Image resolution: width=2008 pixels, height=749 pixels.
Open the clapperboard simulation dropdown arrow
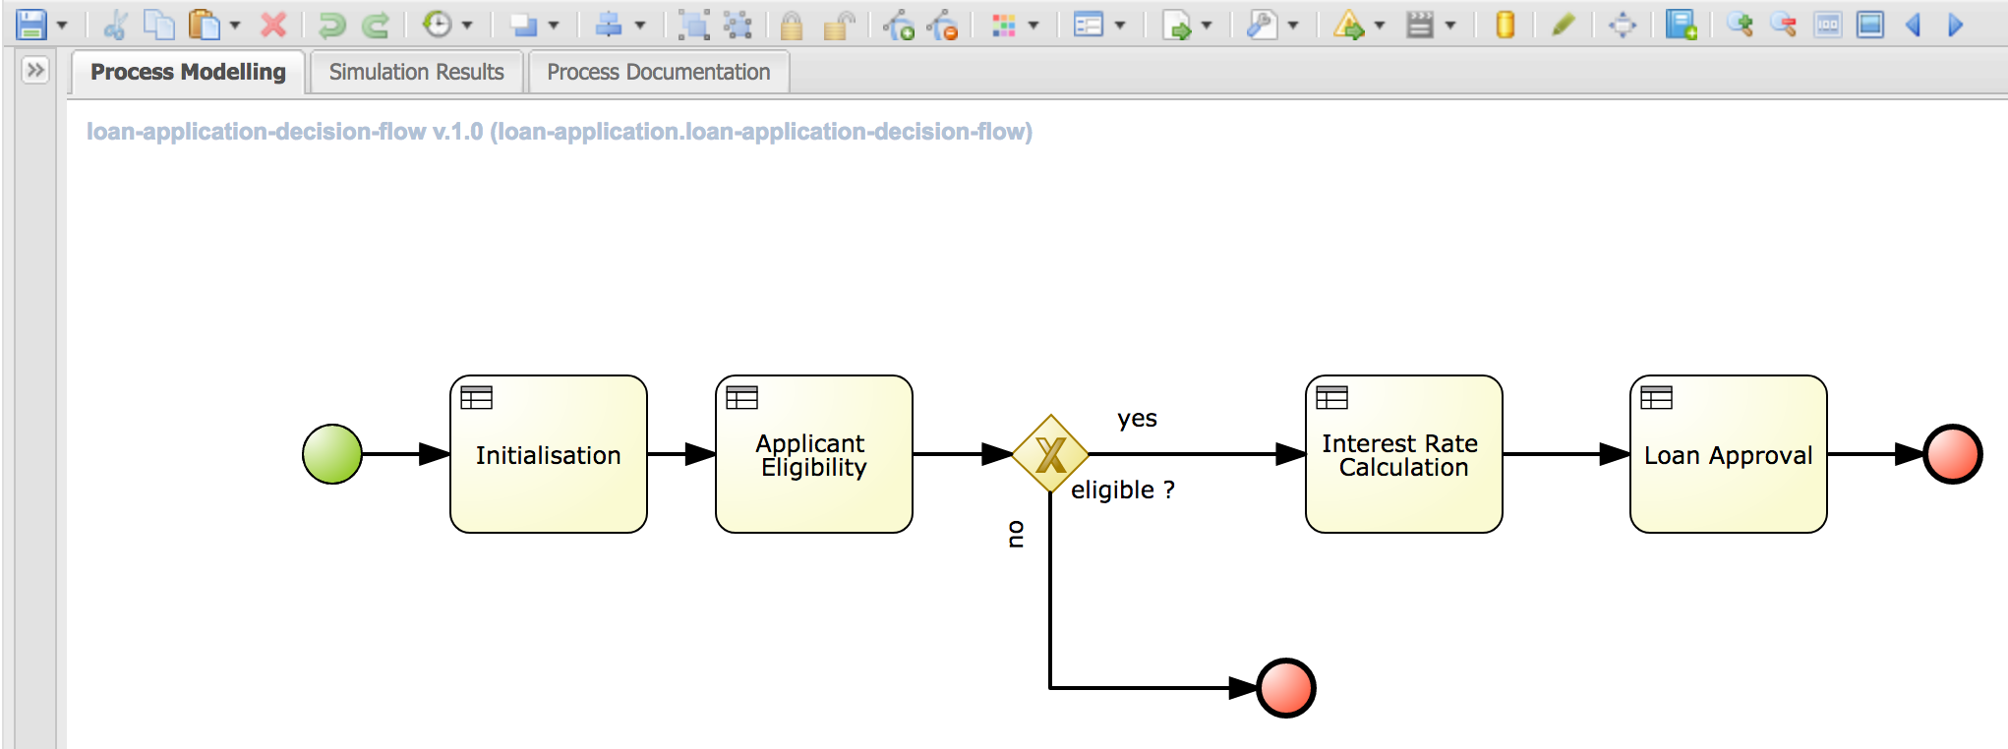[x=1450, y=26]
